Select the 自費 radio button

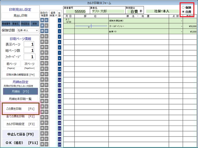[x=183, y=12]
